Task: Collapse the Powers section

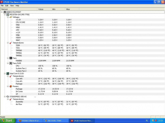Action: 8,86
